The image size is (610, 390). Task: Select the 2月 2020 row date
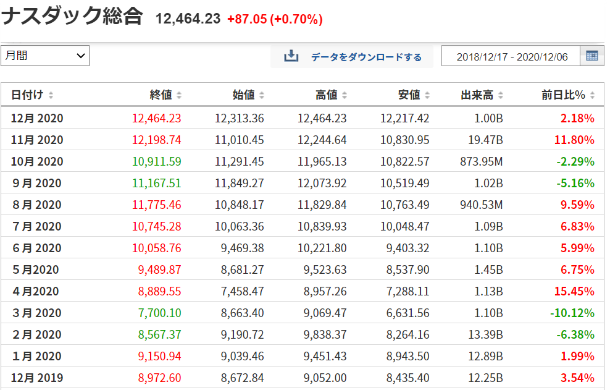pos(37,334)
